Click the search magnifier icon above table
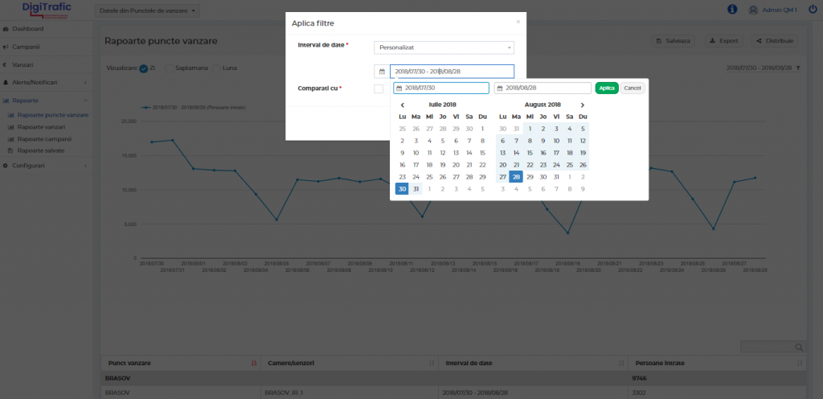The height and width of the screenshot is (399, 823). click(799, 347)
